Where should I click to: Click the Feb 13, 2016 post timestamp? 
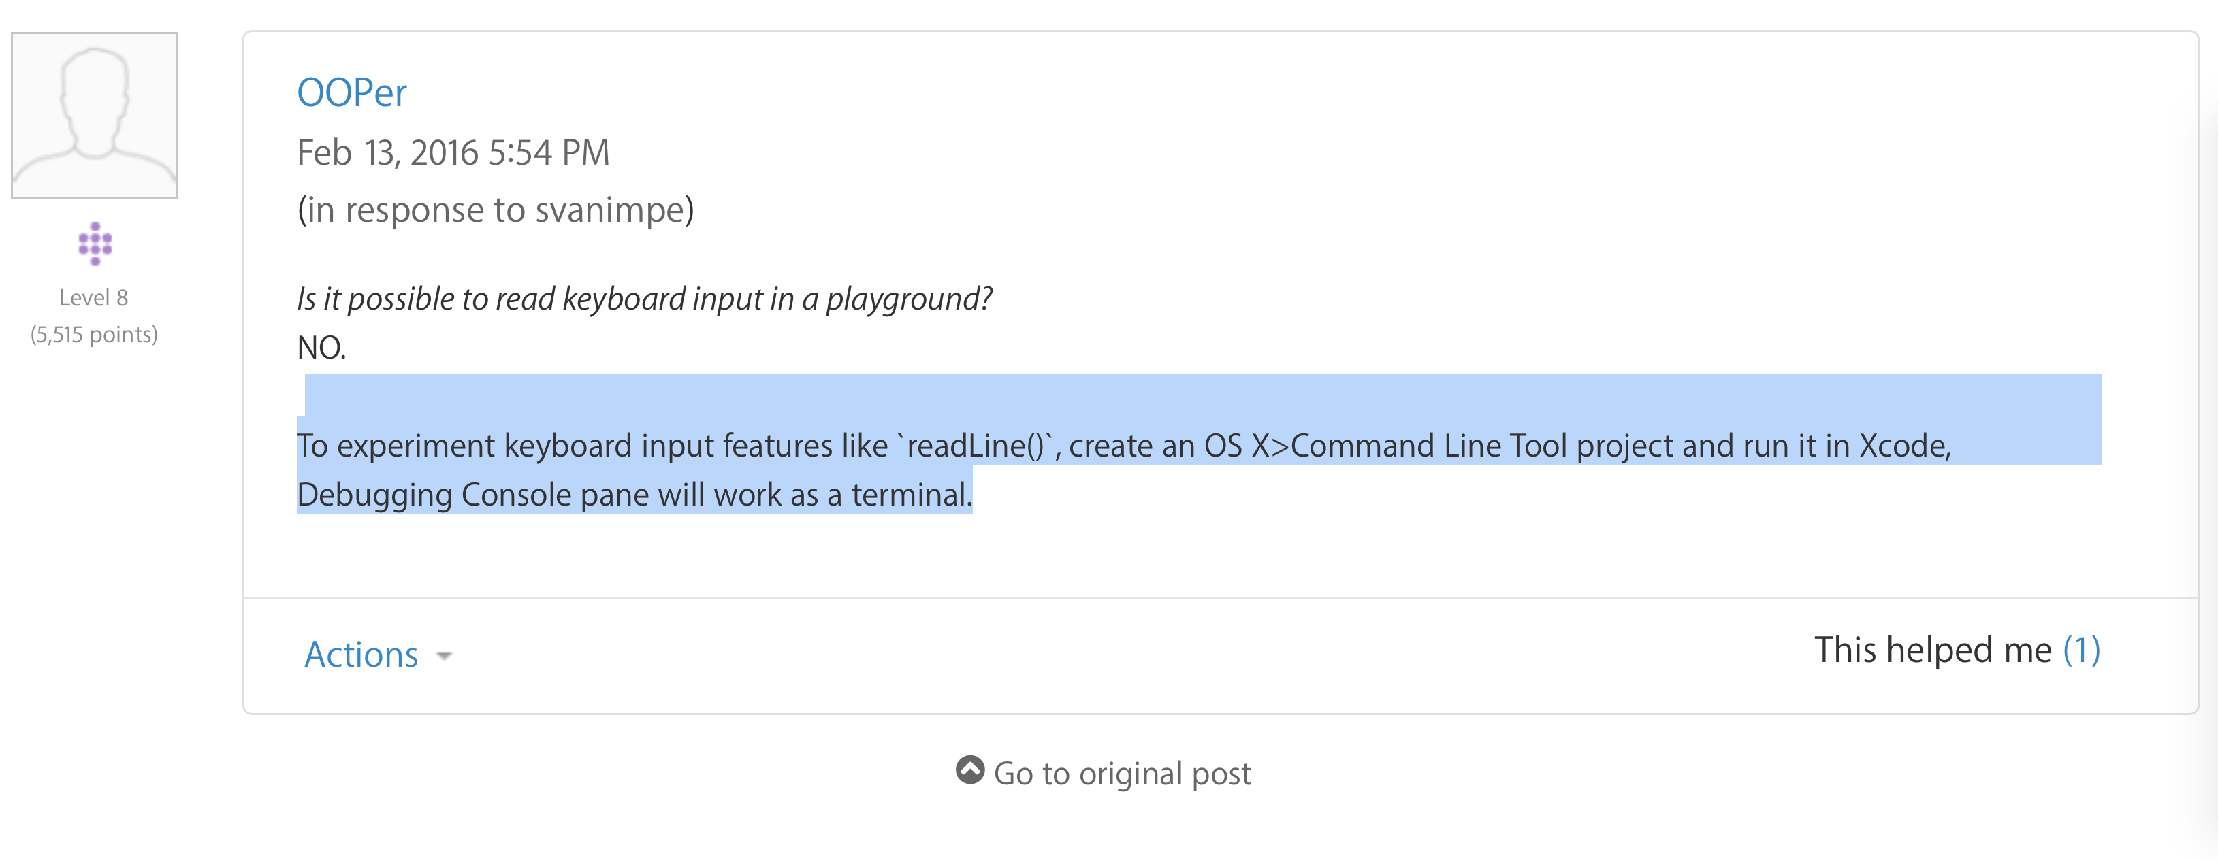tap(453, 153)
